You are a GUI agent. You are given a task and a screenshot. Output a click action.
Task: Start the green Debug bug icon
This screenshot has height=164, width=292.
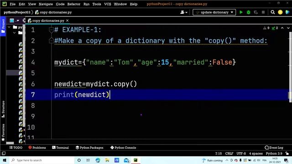click(248, 12)
